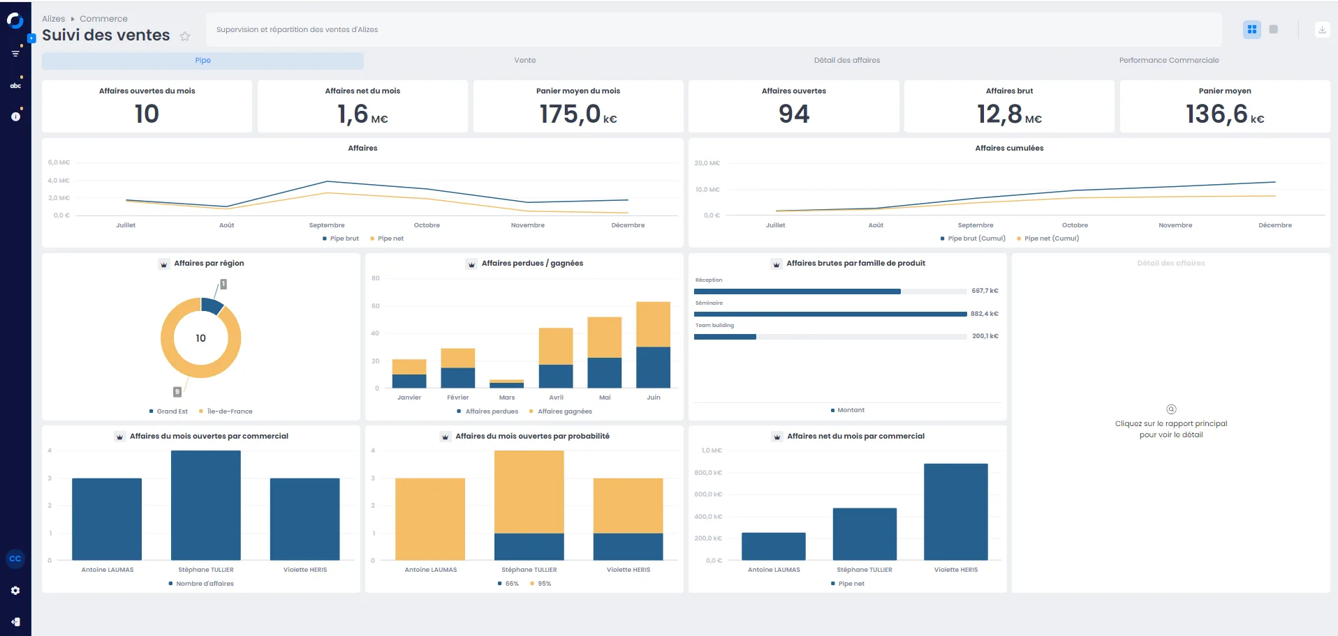The image size is (1338, 636).
Task: Toggle Grand Est legend entry
Action: (168, 411)
